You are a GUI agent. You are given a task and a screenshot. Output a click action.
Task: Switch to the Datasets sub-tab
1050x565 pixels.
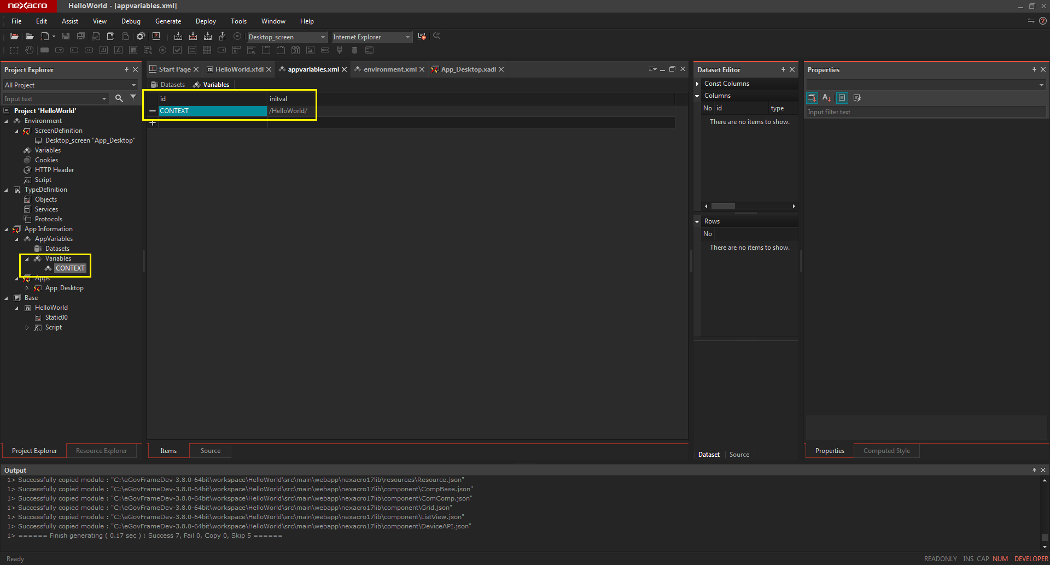tap(168, 85)
